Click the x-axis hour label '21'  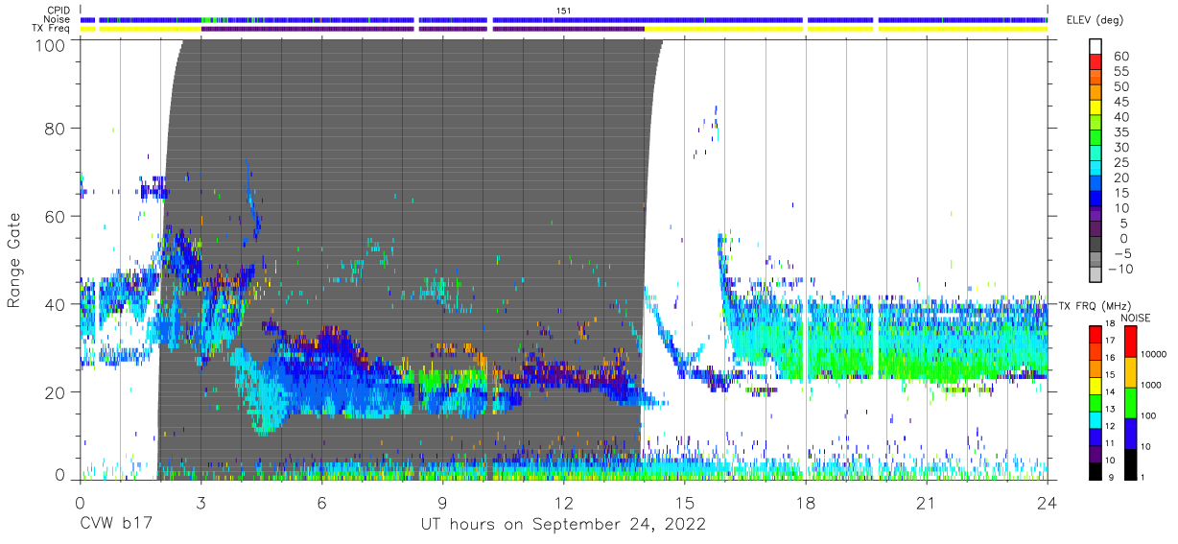pos(927,502)
